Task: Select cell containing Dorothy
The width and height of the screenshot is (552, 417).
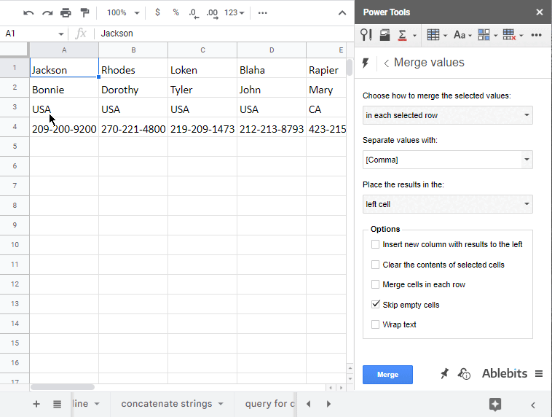Action: (x=133, y=87)
